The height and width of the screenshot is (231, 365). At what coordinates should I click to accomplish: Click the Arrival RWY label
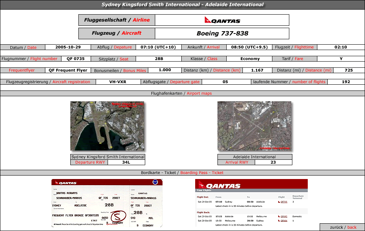tap(237, 162)
